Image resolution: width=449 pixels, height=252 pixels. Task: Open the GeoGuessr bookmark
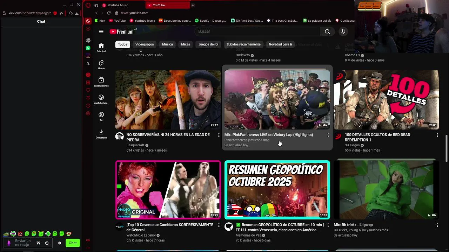pos(345,21)
